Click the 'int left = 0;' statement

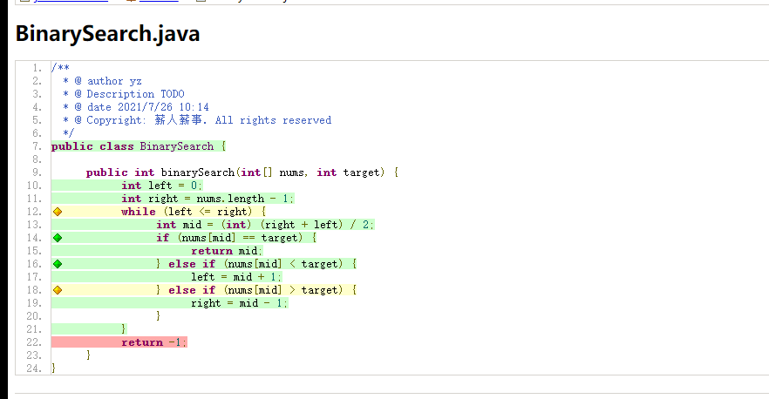[x=162, y=186]
